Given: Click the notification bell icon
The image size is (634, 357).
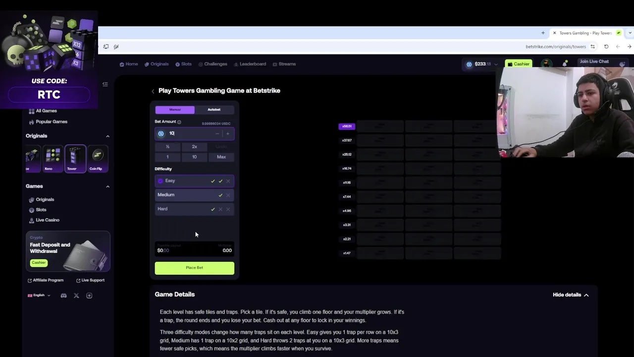Looking at the screenshot, I should point(565,64).
